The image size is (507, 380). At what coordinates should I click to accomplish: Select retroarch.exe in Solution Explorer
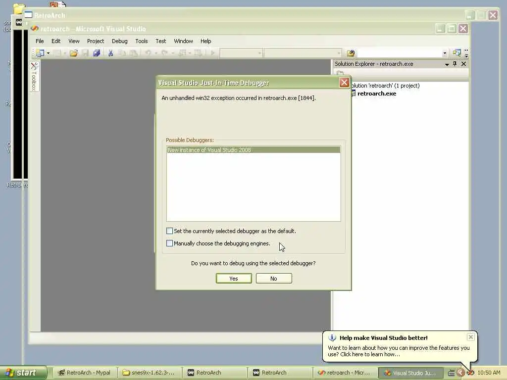click(377, 94)
